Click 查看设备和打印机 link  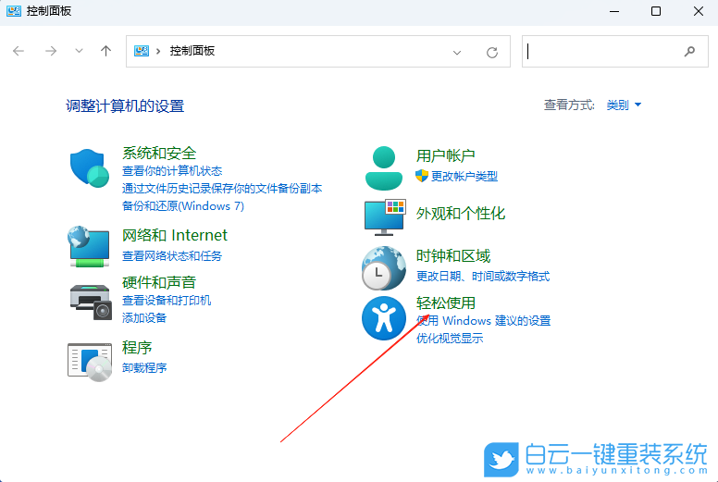167,301
